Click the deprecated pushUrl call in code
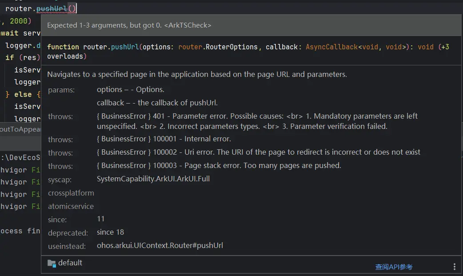Viewport: 463px width, 276px height. 51,8
